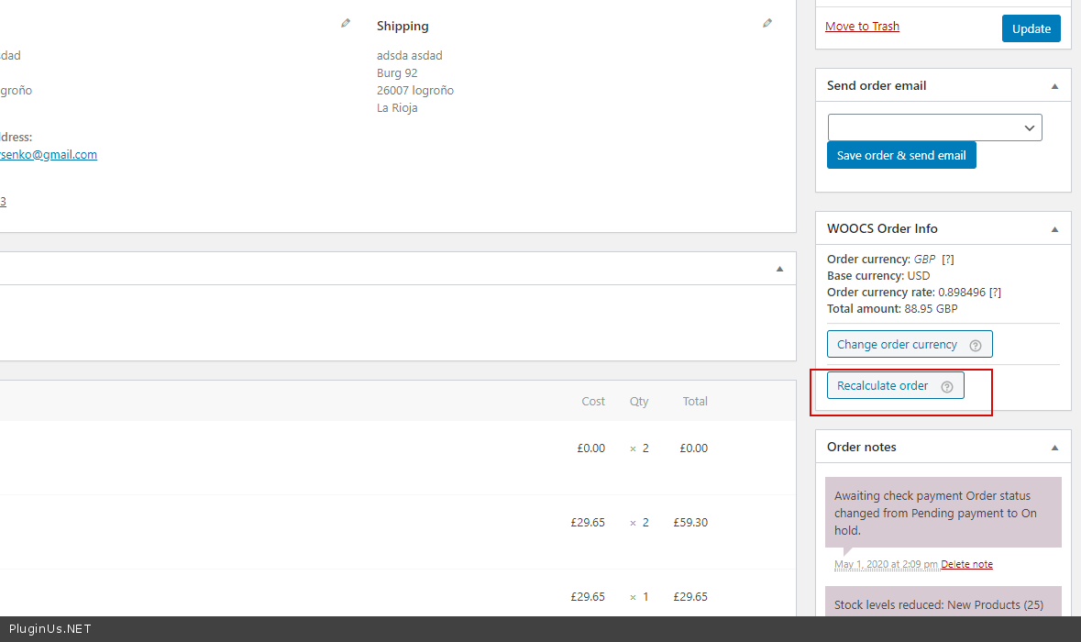Viewport: 1081px width, 642px height.
Task: Click the [?] hint beside Order currency rate
Action: 995,293
